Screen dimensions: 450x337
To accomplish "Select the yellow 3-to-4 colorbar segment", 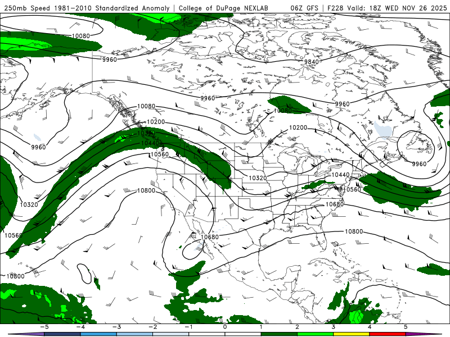I will pyautogui.click(x=352, y=334).
